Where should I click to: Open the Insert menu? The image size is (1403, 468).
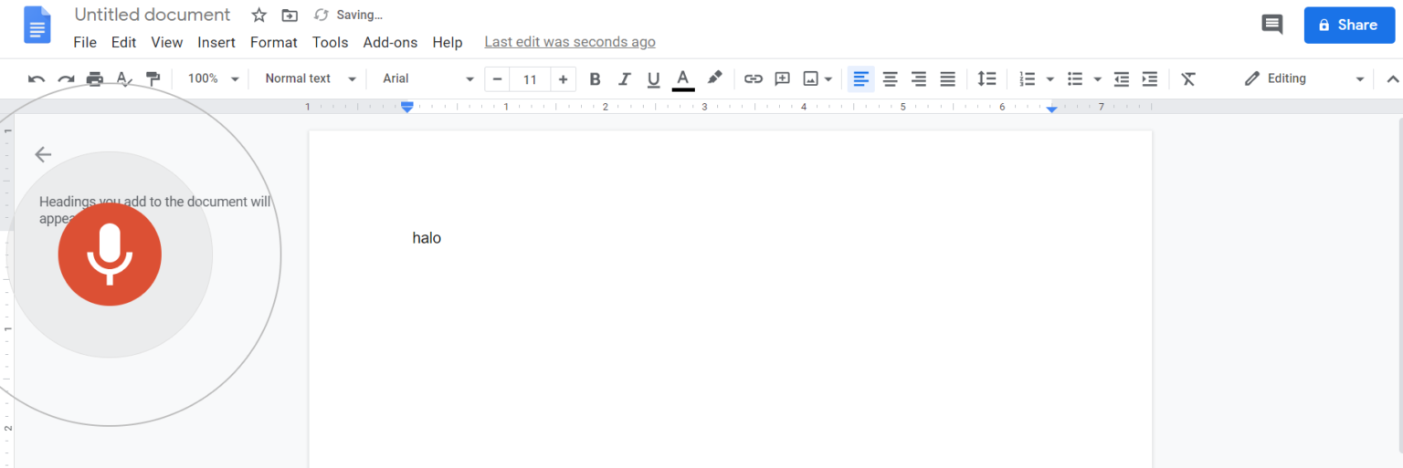coord(216,42)
